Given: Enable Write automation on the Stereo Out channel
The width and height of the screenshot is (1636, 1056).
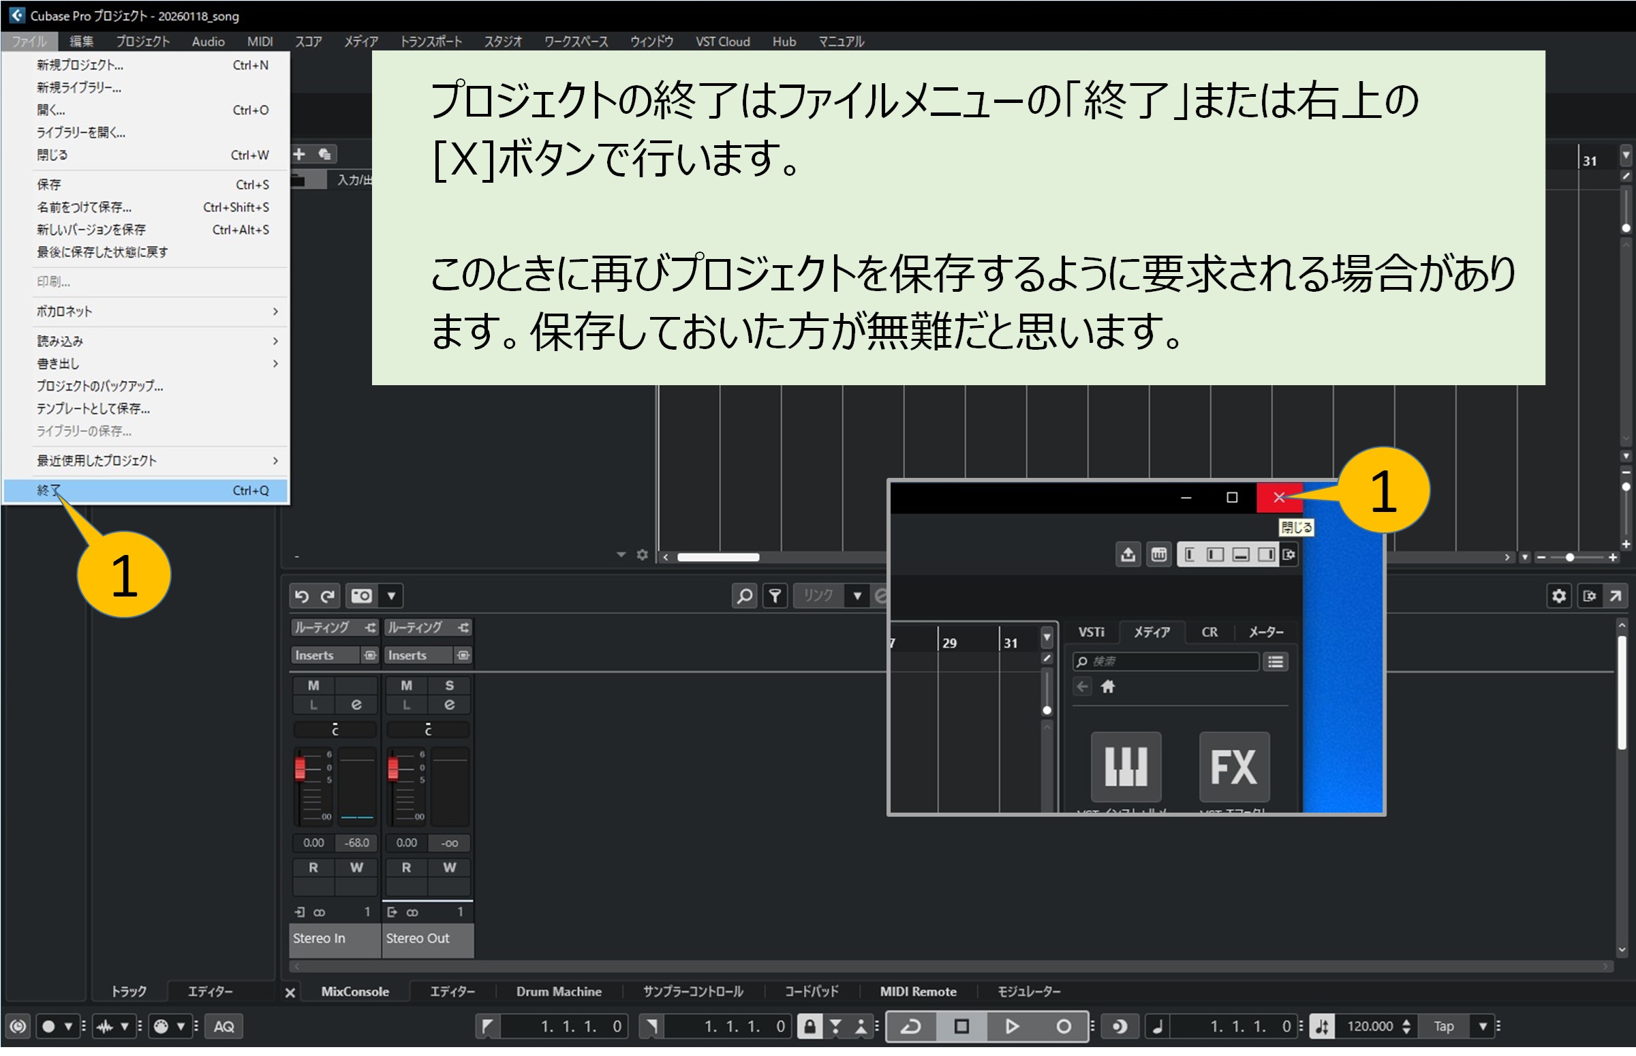Looking at the screenshot, I should click(x=450, y=867).
